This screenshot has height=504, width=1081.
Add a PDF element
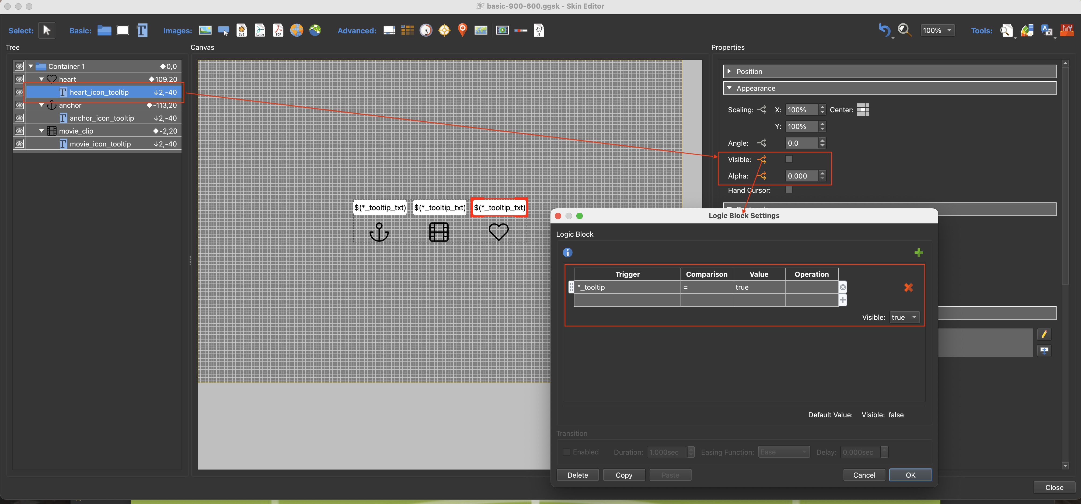278,30
